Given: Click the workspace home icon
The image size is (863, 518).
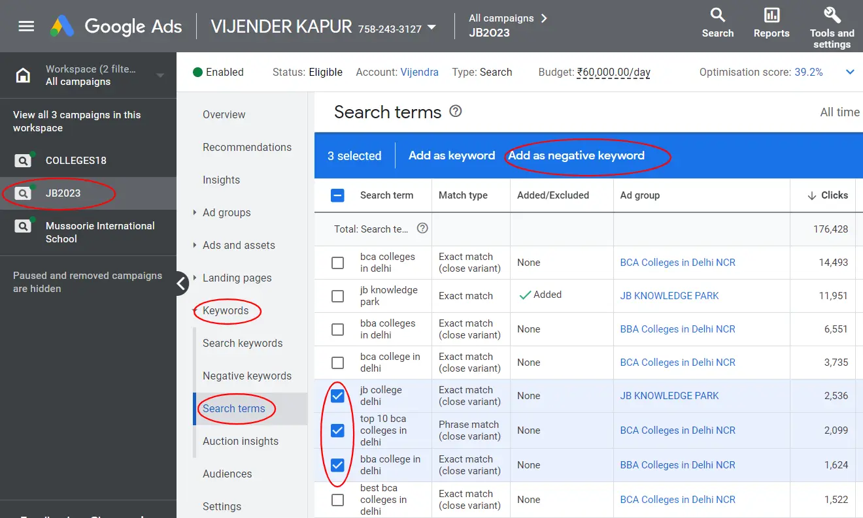Looking at the screenshot, I should click(x=23, y=75).
